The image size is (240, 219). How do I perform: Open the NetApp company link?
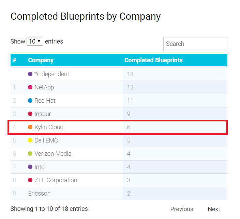pyautogui.click(x=44, y=87)
